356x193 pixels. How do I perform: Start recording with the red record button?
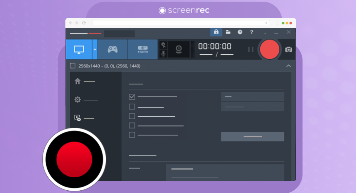pos(269,49)
